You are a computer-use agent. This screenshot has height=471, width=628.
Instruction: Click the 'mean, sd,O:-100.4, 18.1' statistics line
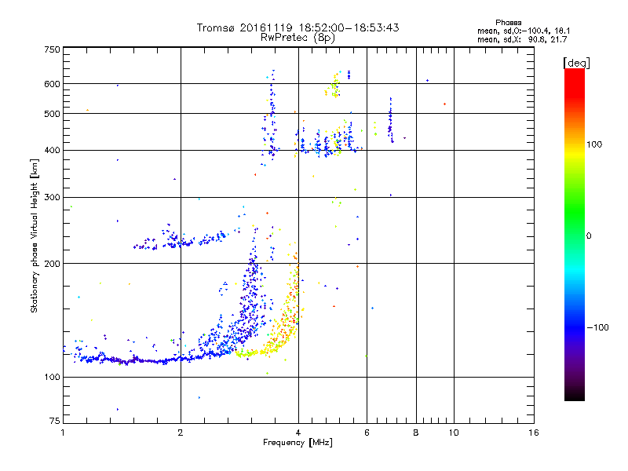pos(524,31)
